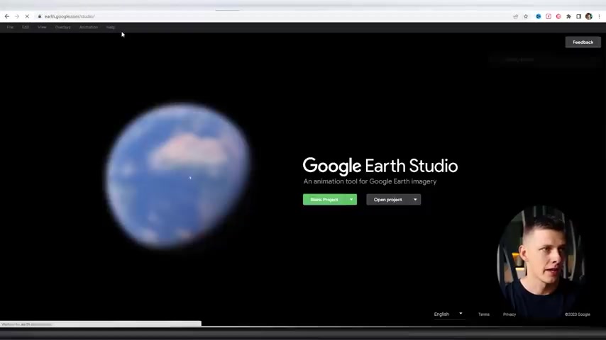Stop the page loading with the X icon
The image size is (606, 340).
coord(27,16)
